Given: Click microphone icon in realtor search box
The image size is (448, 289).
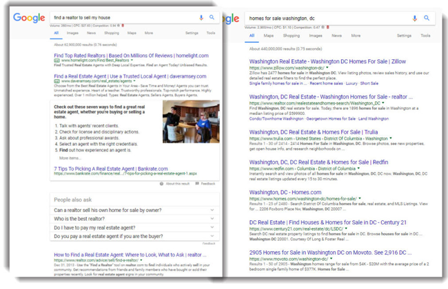Looking at the screenshot, I should coord(201,18).
